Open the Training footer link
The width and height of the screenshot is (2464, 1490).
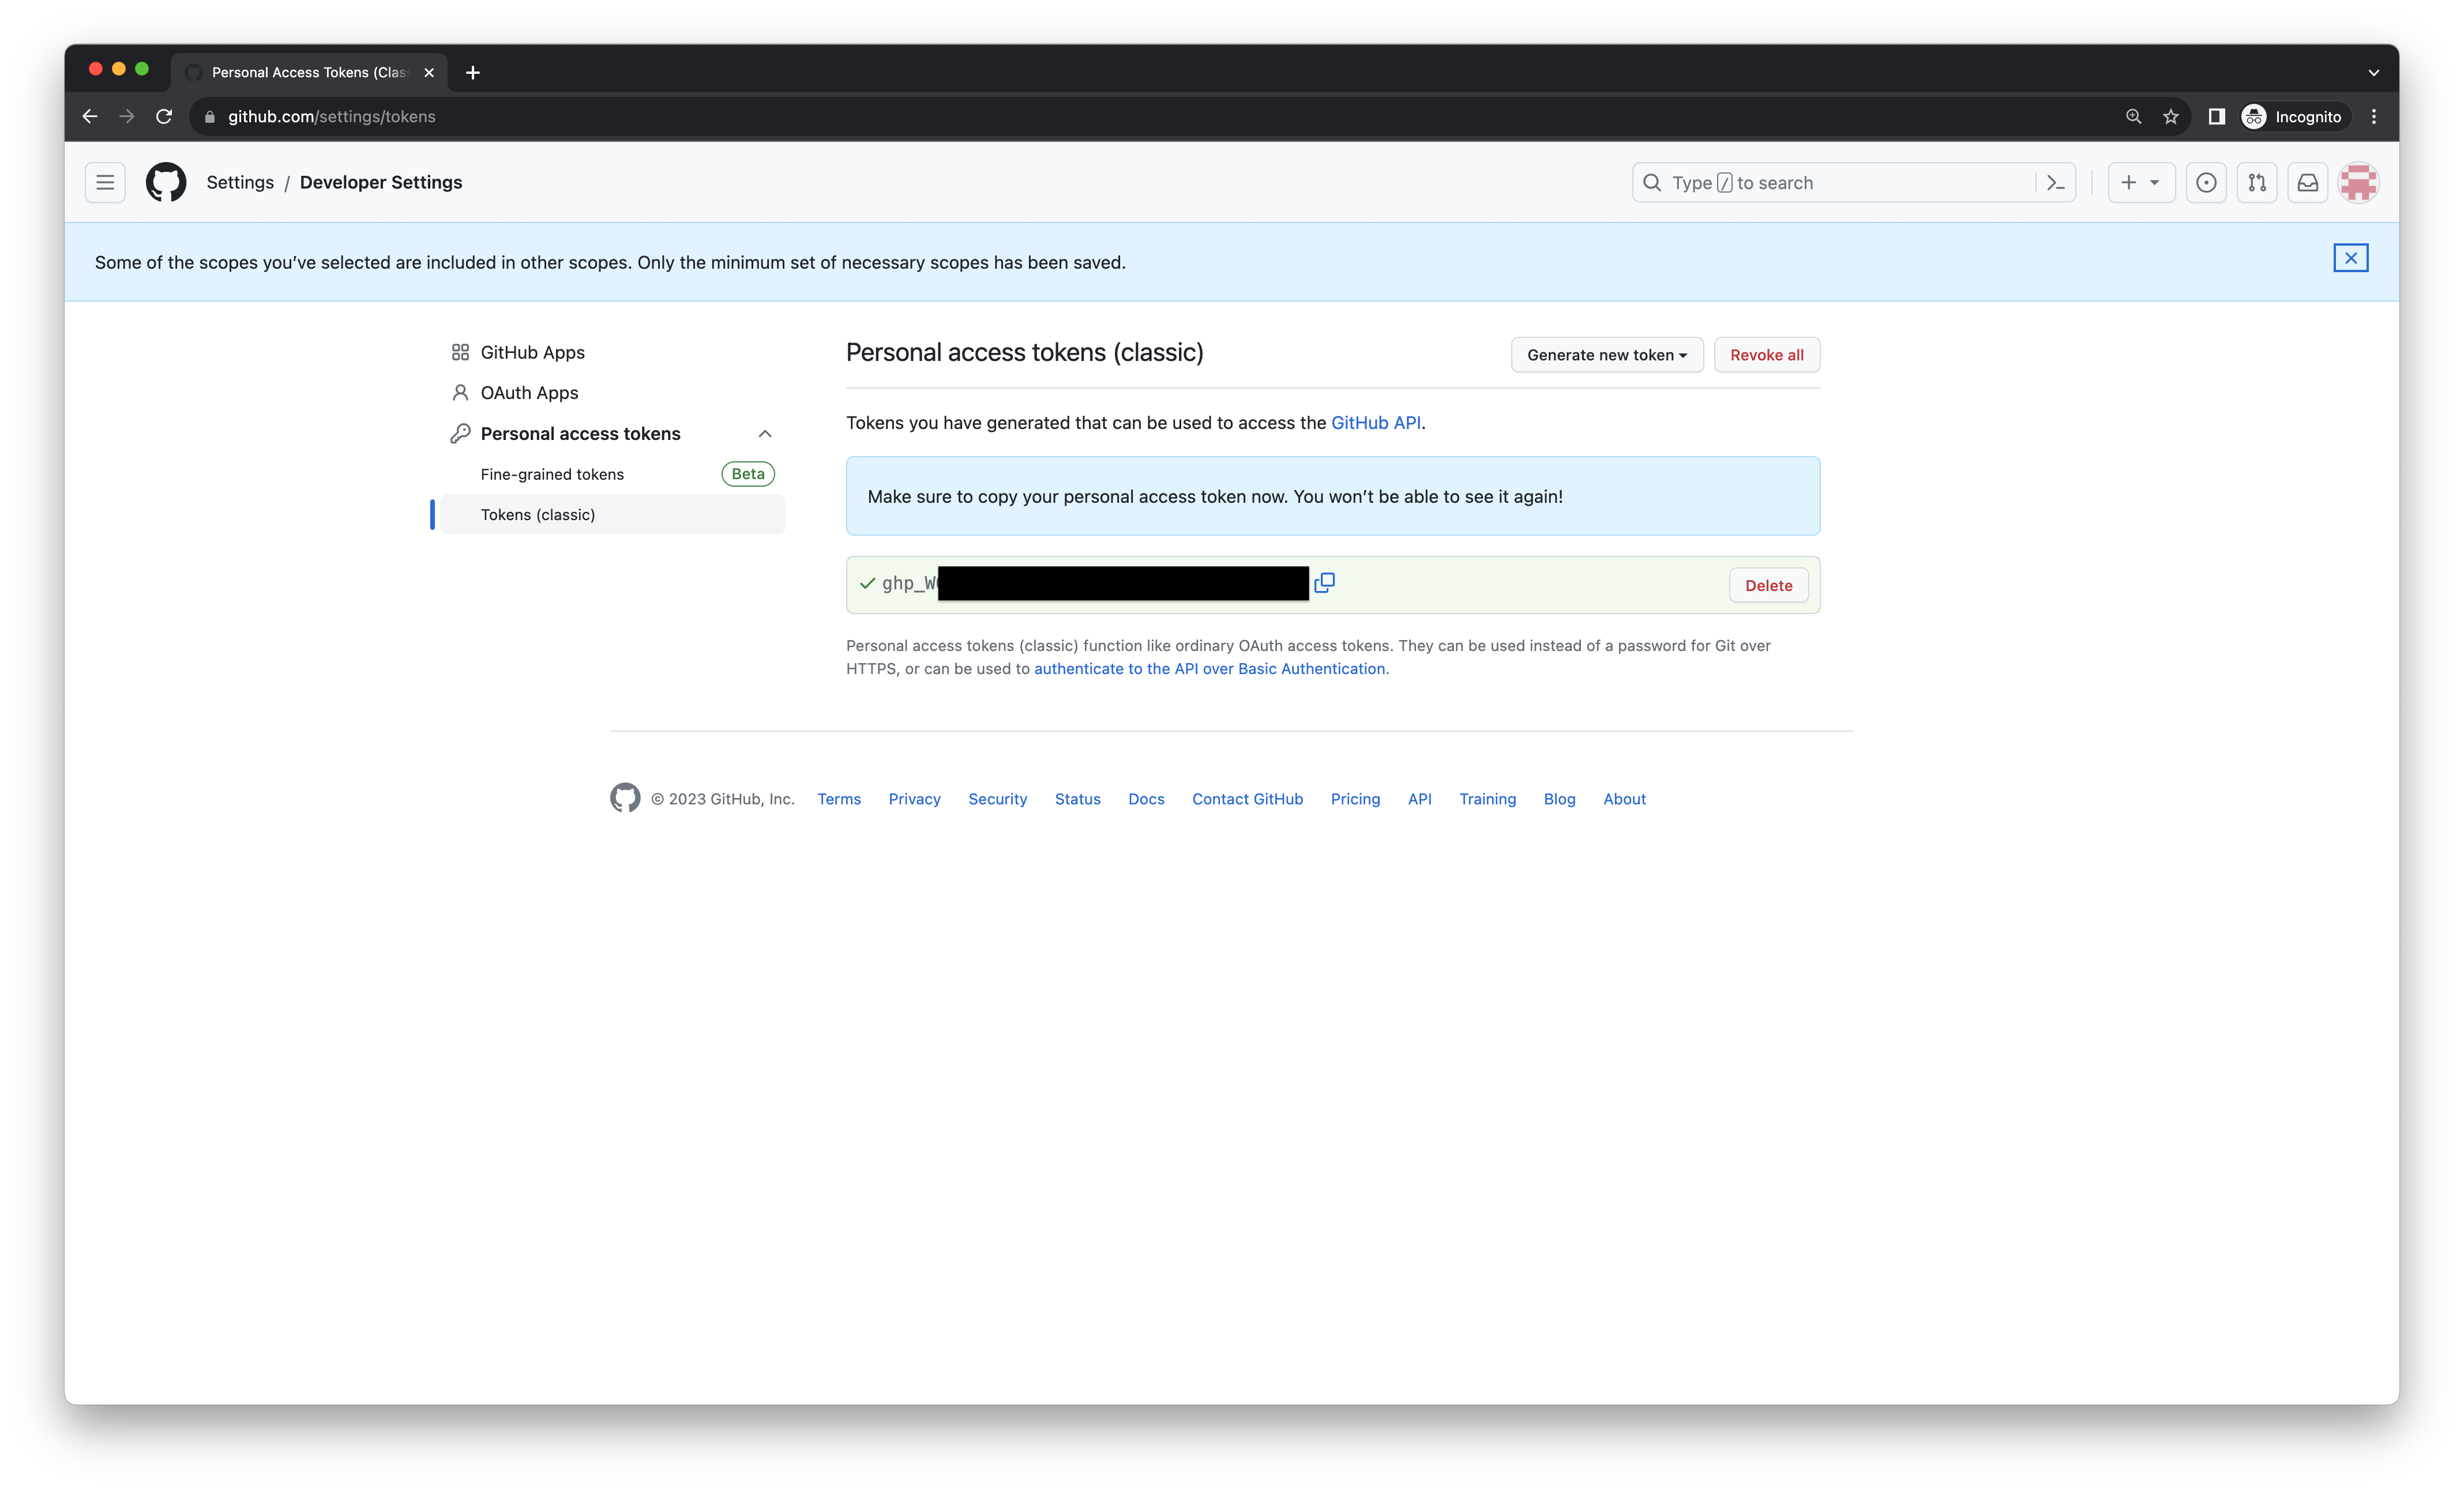1487,798
